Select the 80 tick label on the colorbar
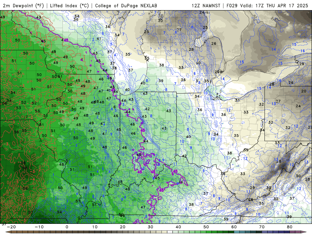Image resolution: width=312 pixels, height=234 pixels. click(290, 227)
